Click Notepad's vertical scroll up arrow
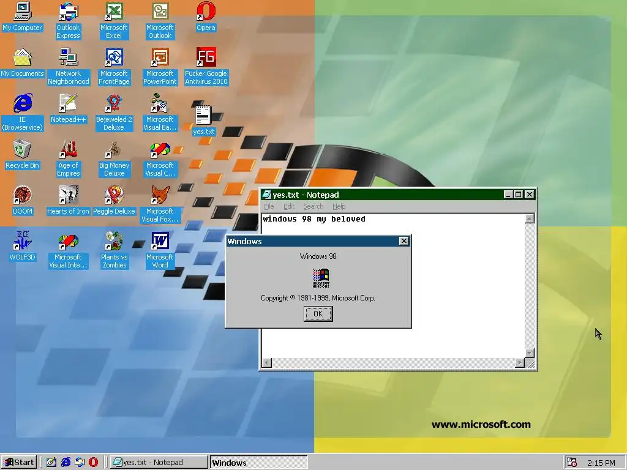 530,218
